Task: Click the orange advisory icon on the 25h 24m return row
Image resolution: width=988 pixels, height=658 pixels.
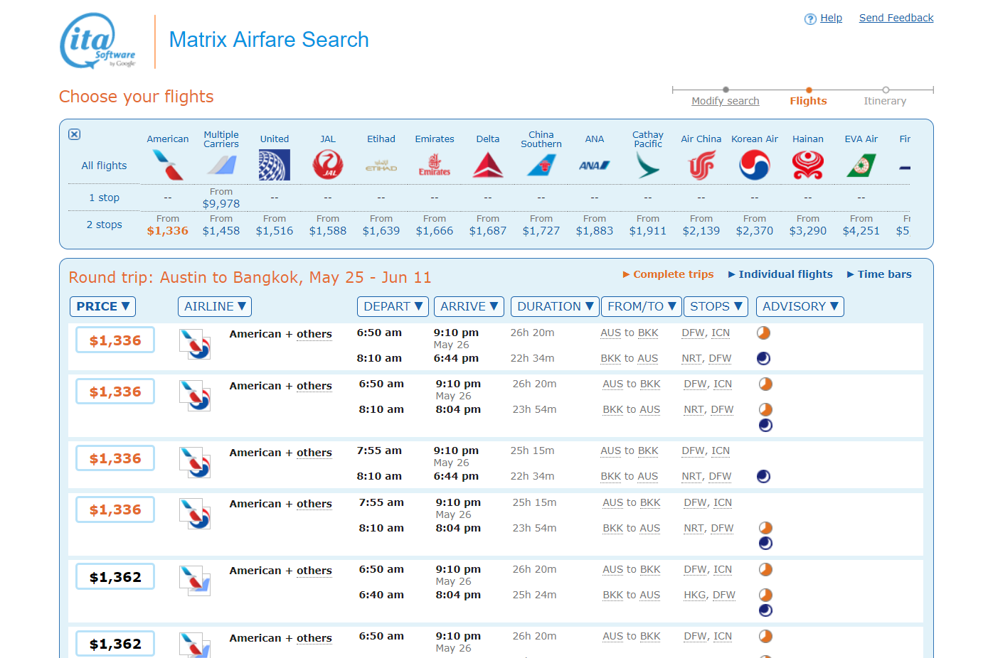Action: 765,595
